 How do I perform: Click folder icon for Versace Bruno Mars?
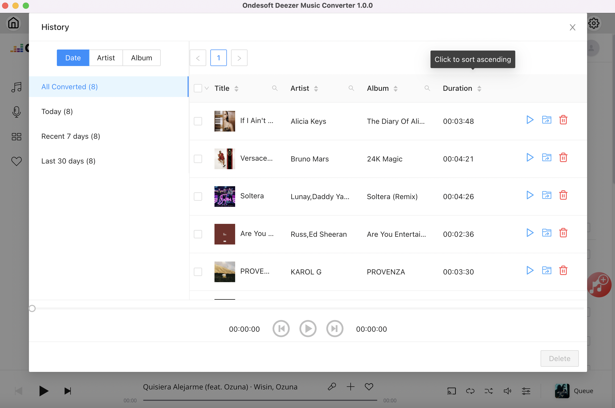[547, 158]
